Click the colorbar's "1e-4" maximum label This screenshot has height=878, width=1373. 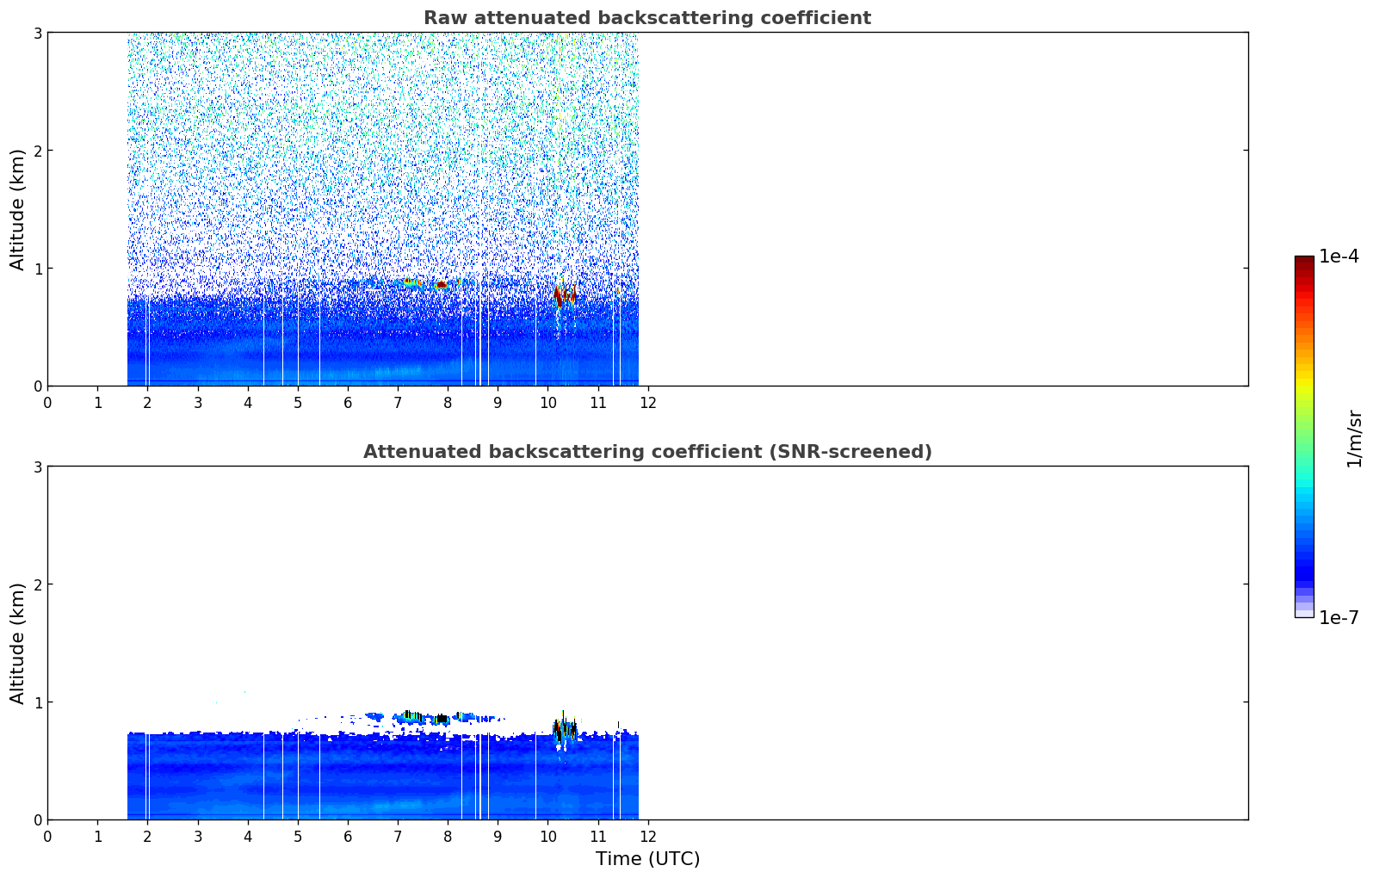[1339, 257]
